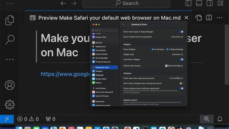Image resolution: width=229 pixels, height=129 pixels.
Task: Select Accessibility in settings sidebar
Action: pos(105,50)
